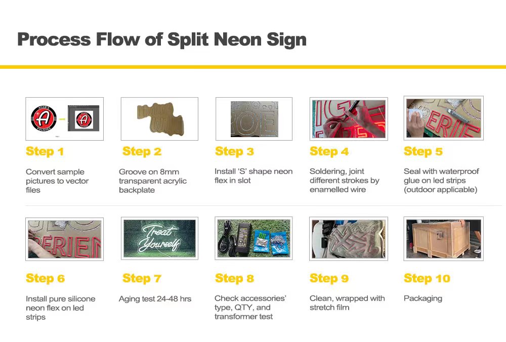Click the Step 5 heading
Viewport: 506px width, 342px height.
(423, 151)
